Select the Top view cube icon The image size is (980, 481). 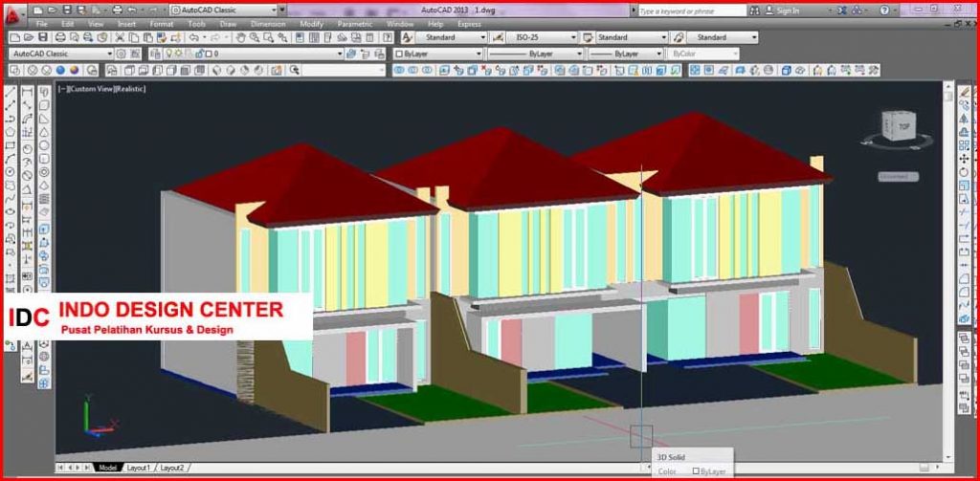(130, 70)
